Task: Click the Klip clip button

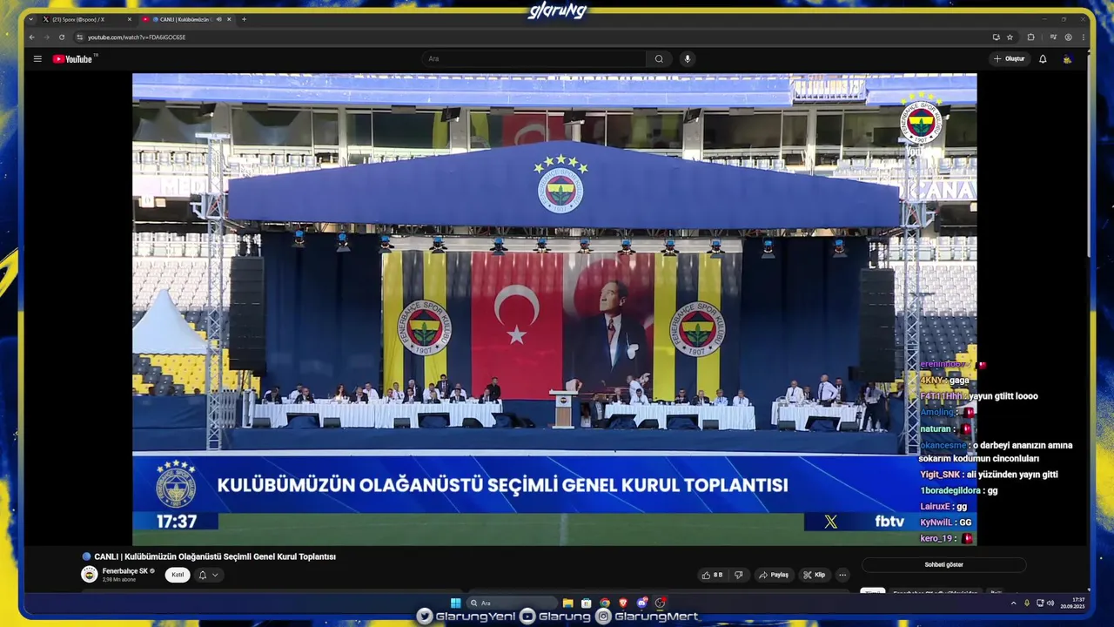Action: click(815, 575)
